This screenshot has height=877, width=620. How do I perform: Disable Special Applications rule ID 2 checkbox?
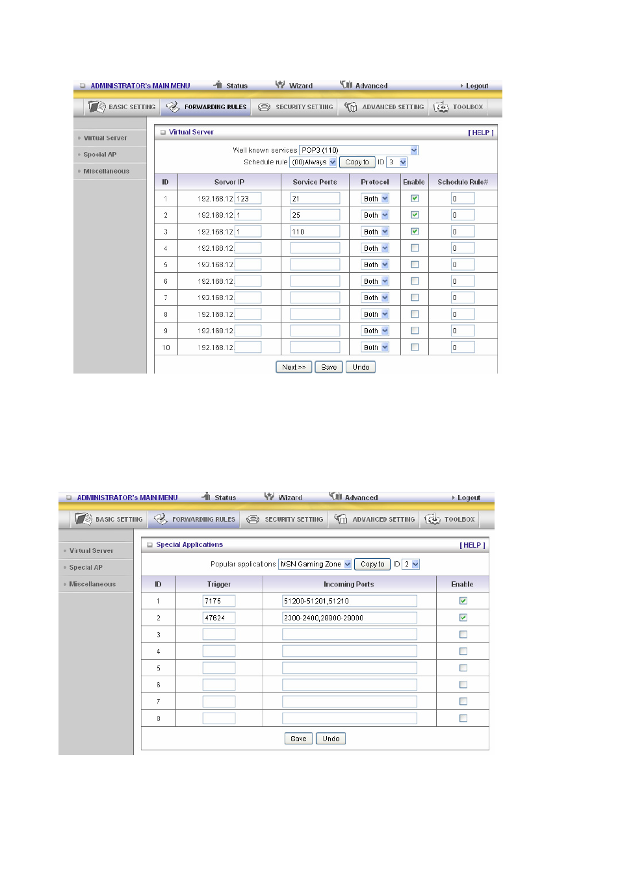pyautogui.click(x=463, y=618)
